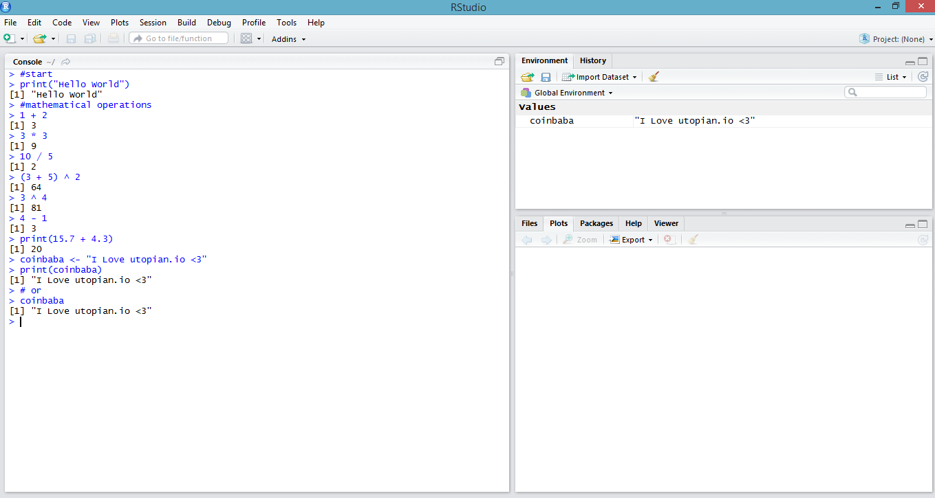Image resolution: width=935 pixels, height=498 pixels.
Task: Open the Session menu
Action: [153, 23]
